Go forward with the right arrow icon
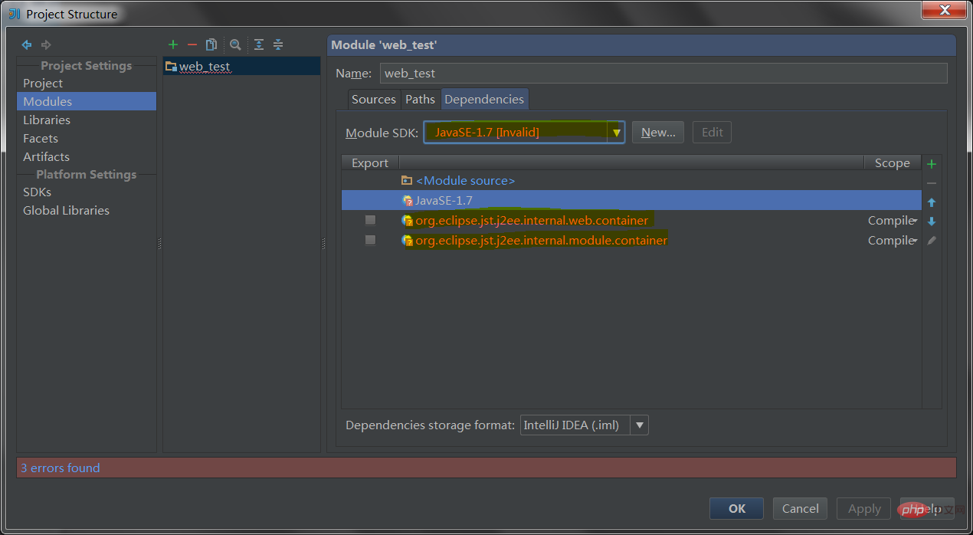The width and height of the screenshot is (973, 535). point(46,45)
